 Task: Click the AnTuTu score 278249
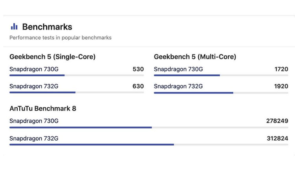click(277, 121)
